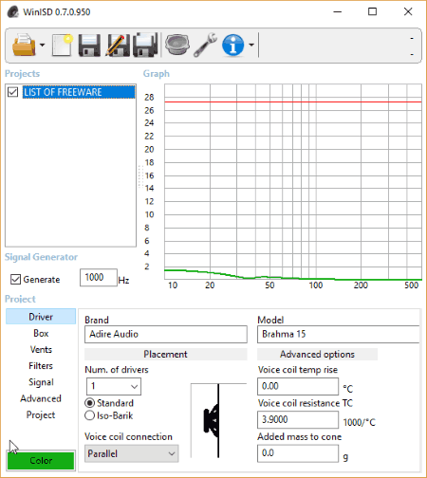Switch to the Vents tab
Screen dimensions: 427x478
[41, 350]
